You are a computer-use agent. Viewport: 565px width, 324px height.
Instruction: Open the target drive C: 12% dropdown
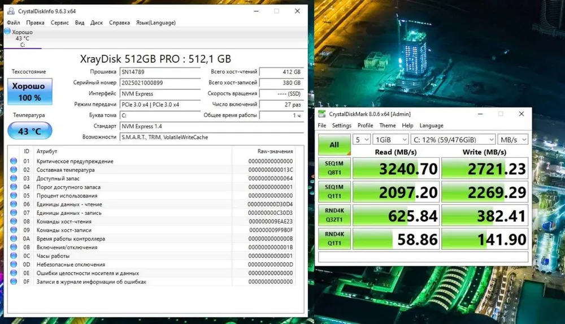pyautogui.click(x=454, y=139)
